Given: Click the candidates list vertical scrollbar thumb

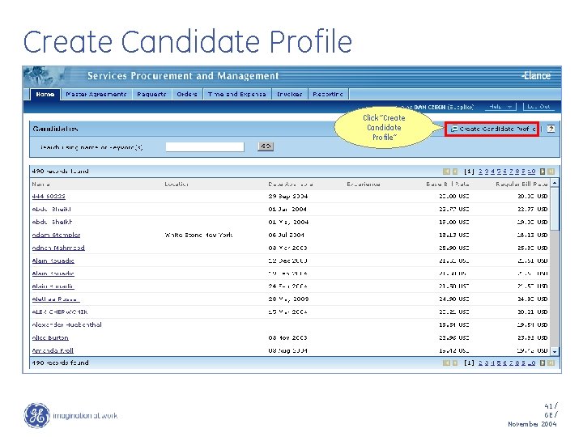Looking at the screenshot, I should coord(555,209).
